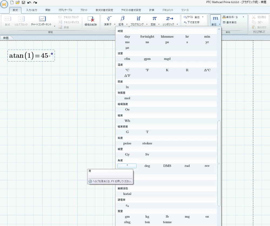Click the Open file folder icon

(18, 3)
